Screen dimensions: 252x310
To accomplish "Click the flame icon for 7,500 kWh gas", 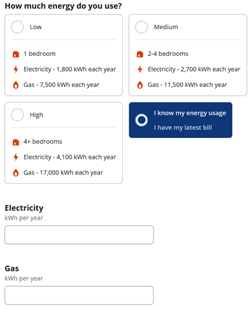I will [16, 85].
